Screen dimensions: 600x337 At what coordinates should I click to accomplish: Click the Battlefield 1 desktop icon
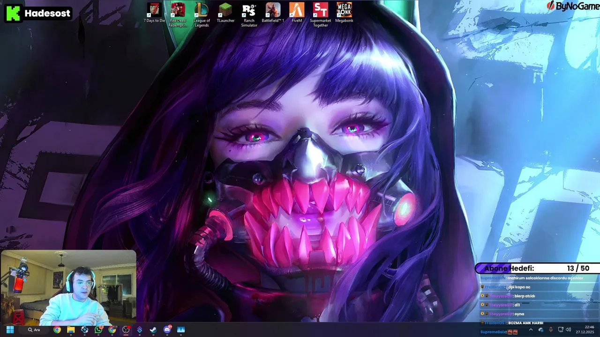tap(273, 13)
